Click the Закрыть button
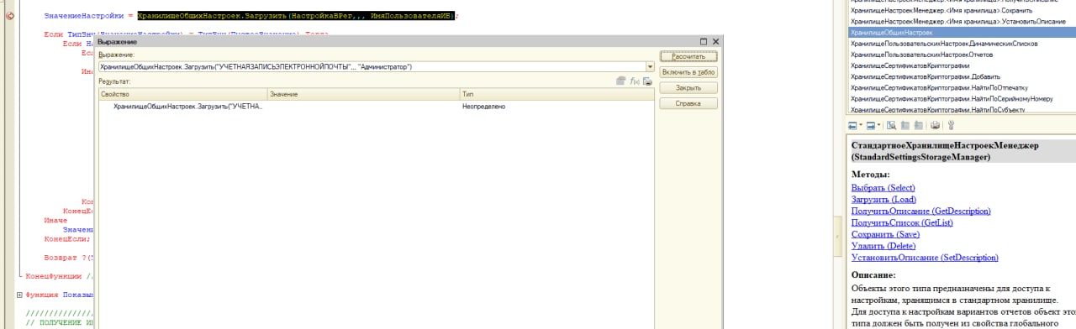Image resolution: width=1076 pixels, height=329 pixels. 688,87
